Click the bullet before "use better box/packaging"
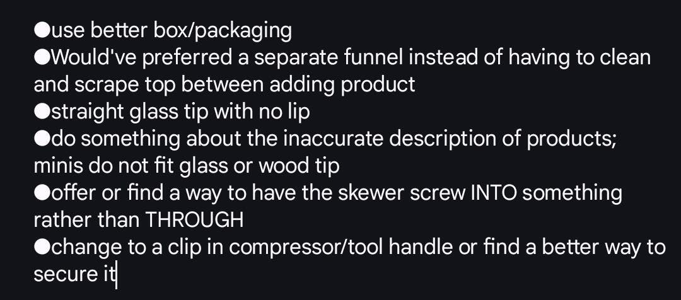Viewport: 681px width, 300px height. coord(42,30)
